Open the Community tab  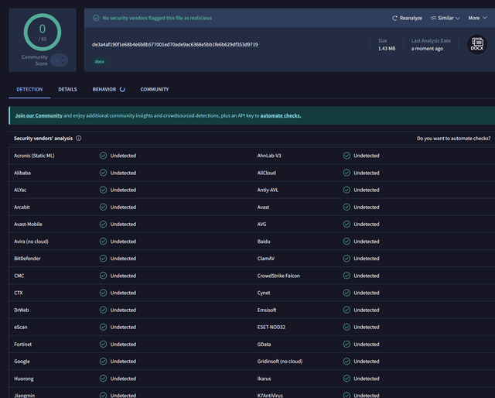pyautogui.click(x=155, y=90)
